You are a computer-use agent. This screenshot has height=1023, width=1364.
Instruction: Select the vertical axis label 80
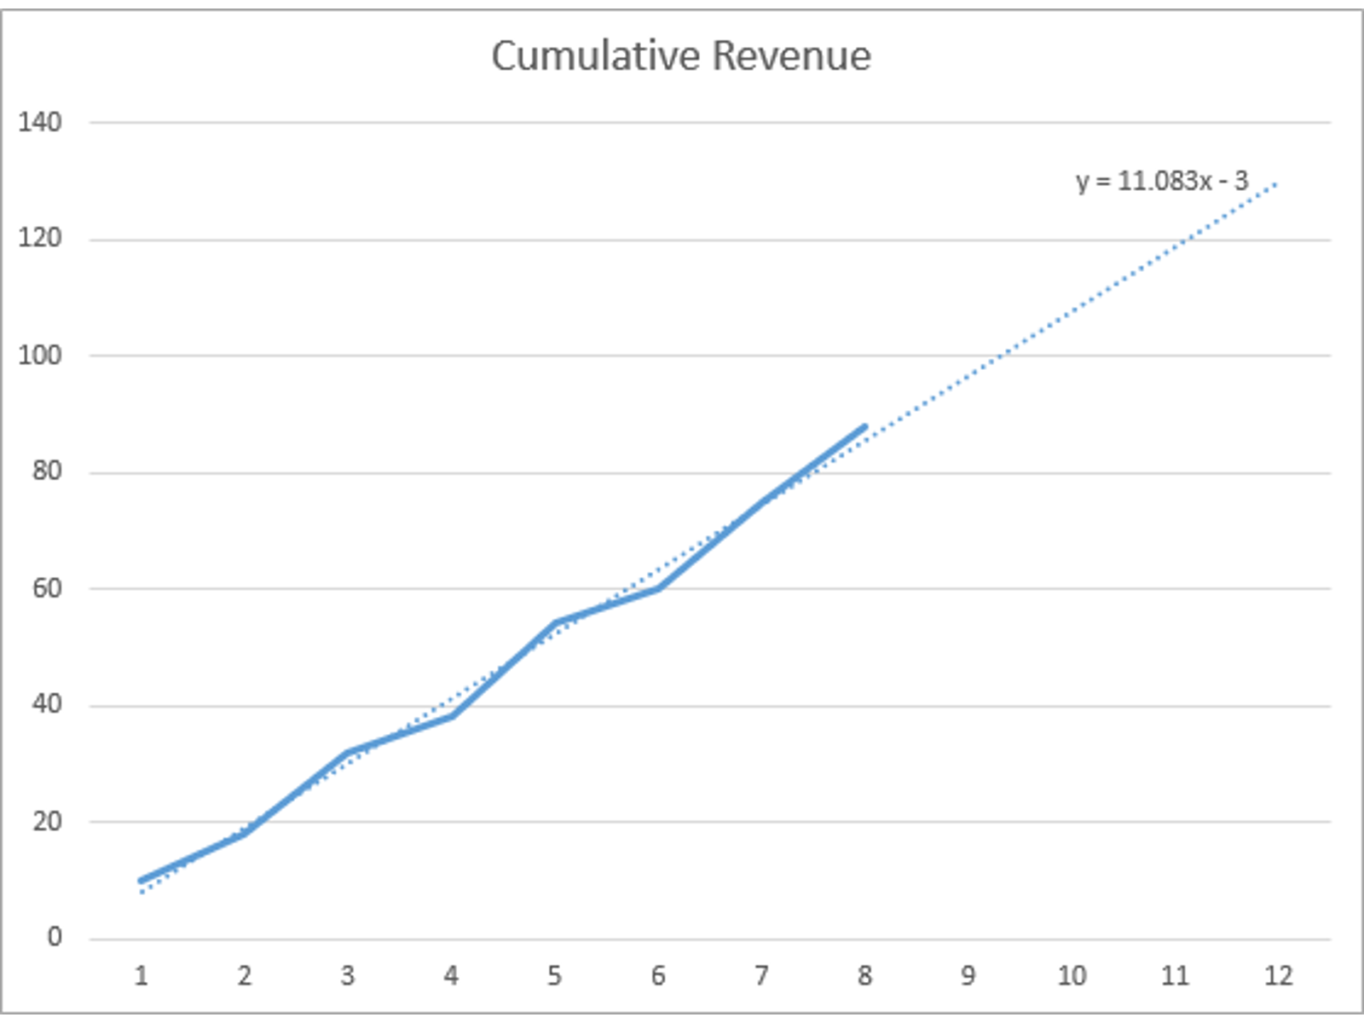(x=46, y=471)
